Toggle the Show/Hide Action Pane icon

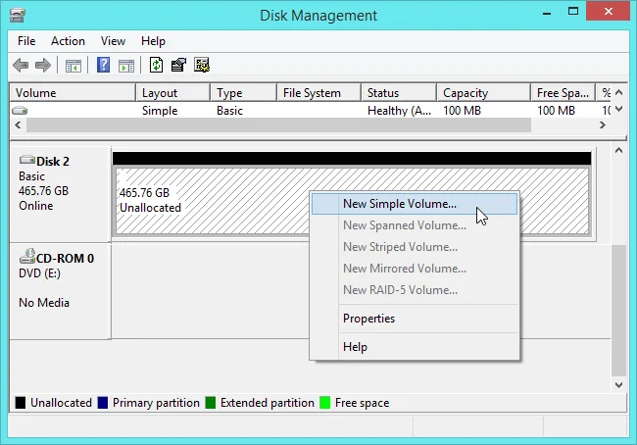click(126, 66)
